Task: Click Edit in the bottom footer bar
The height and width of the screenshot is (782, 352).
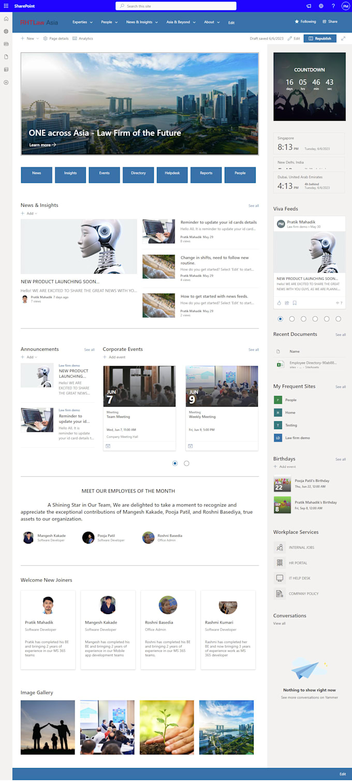Action: tap(343, 774)
